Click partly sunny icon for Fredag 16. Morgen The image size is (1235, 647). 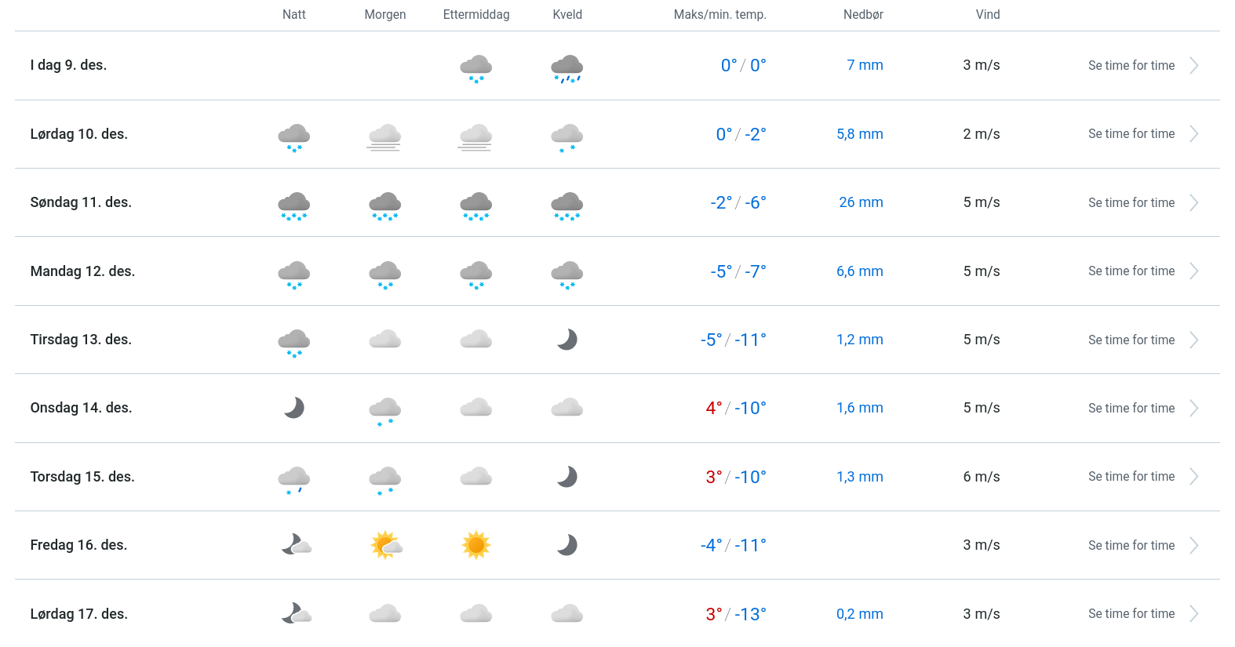point(386,545)
